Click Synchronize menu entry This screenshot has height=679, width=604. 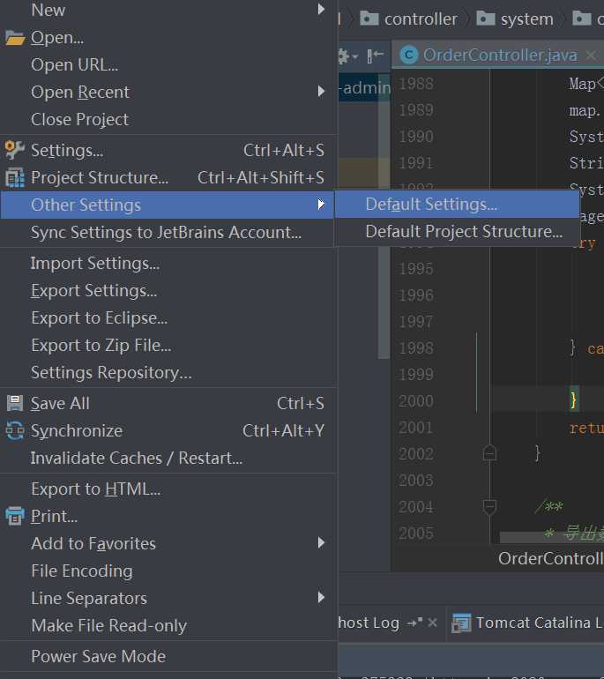coord(169,430)
